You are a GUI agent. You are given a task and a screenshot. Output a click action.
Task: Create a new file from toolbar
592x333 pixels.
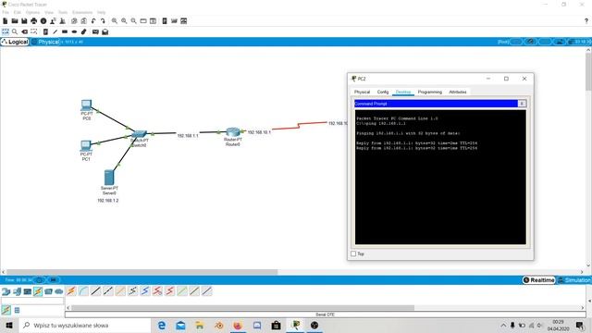point(6,21)
